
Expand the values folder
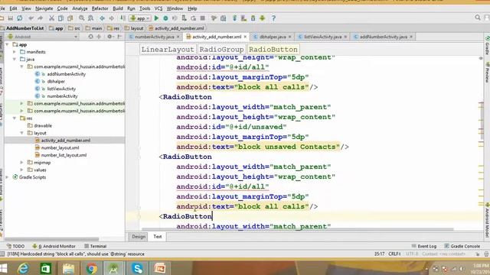click(22, 170)
